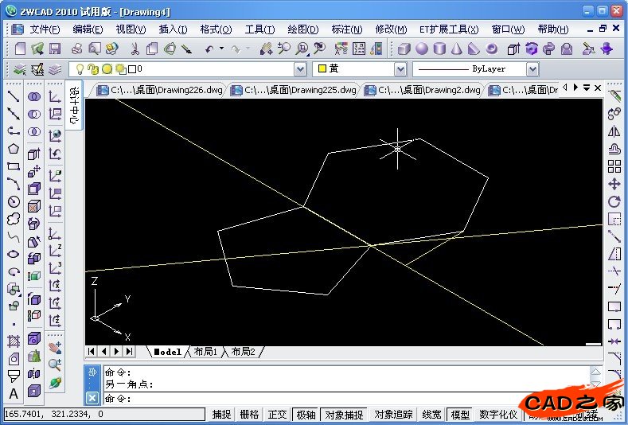Create a 3D Cylinder solid

tap(439, 49)
